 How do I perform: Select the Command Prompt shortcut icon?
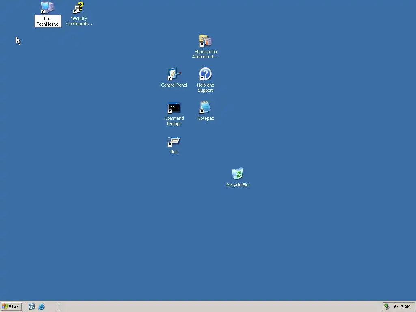point(174,107)
